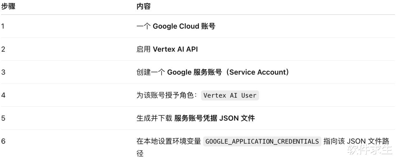Viewport: 398px width, 162px height.
Task: Select step number 4 in the table
Action: 3,95
